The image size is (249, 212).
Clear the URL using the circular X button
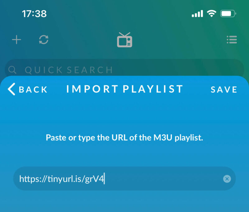[x=227, y=179]
